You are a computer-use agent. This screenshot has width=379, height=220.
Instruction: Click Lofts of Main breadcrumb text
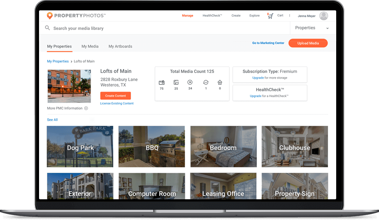click(x=84, y=61)
